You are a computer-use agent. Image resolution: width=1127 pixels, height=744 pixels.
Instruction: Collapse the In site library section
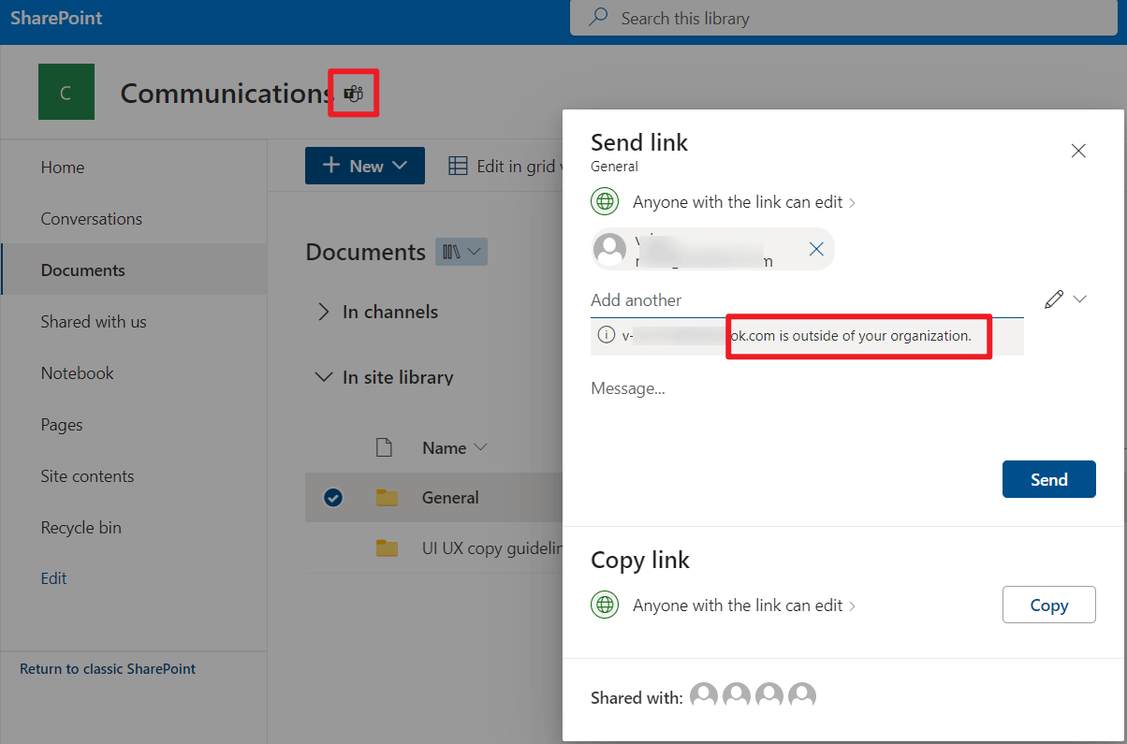[x=323, y=377]
